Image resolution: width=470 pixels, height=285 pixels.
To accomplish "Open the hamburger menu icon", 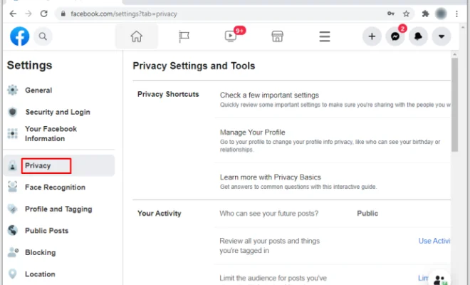I will [x=325, y=36].
